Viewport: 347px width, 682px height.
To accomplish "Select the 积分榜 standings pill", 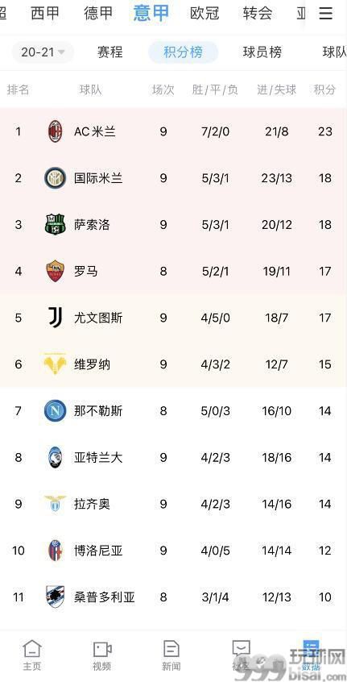I will click(x=183, y=52).
